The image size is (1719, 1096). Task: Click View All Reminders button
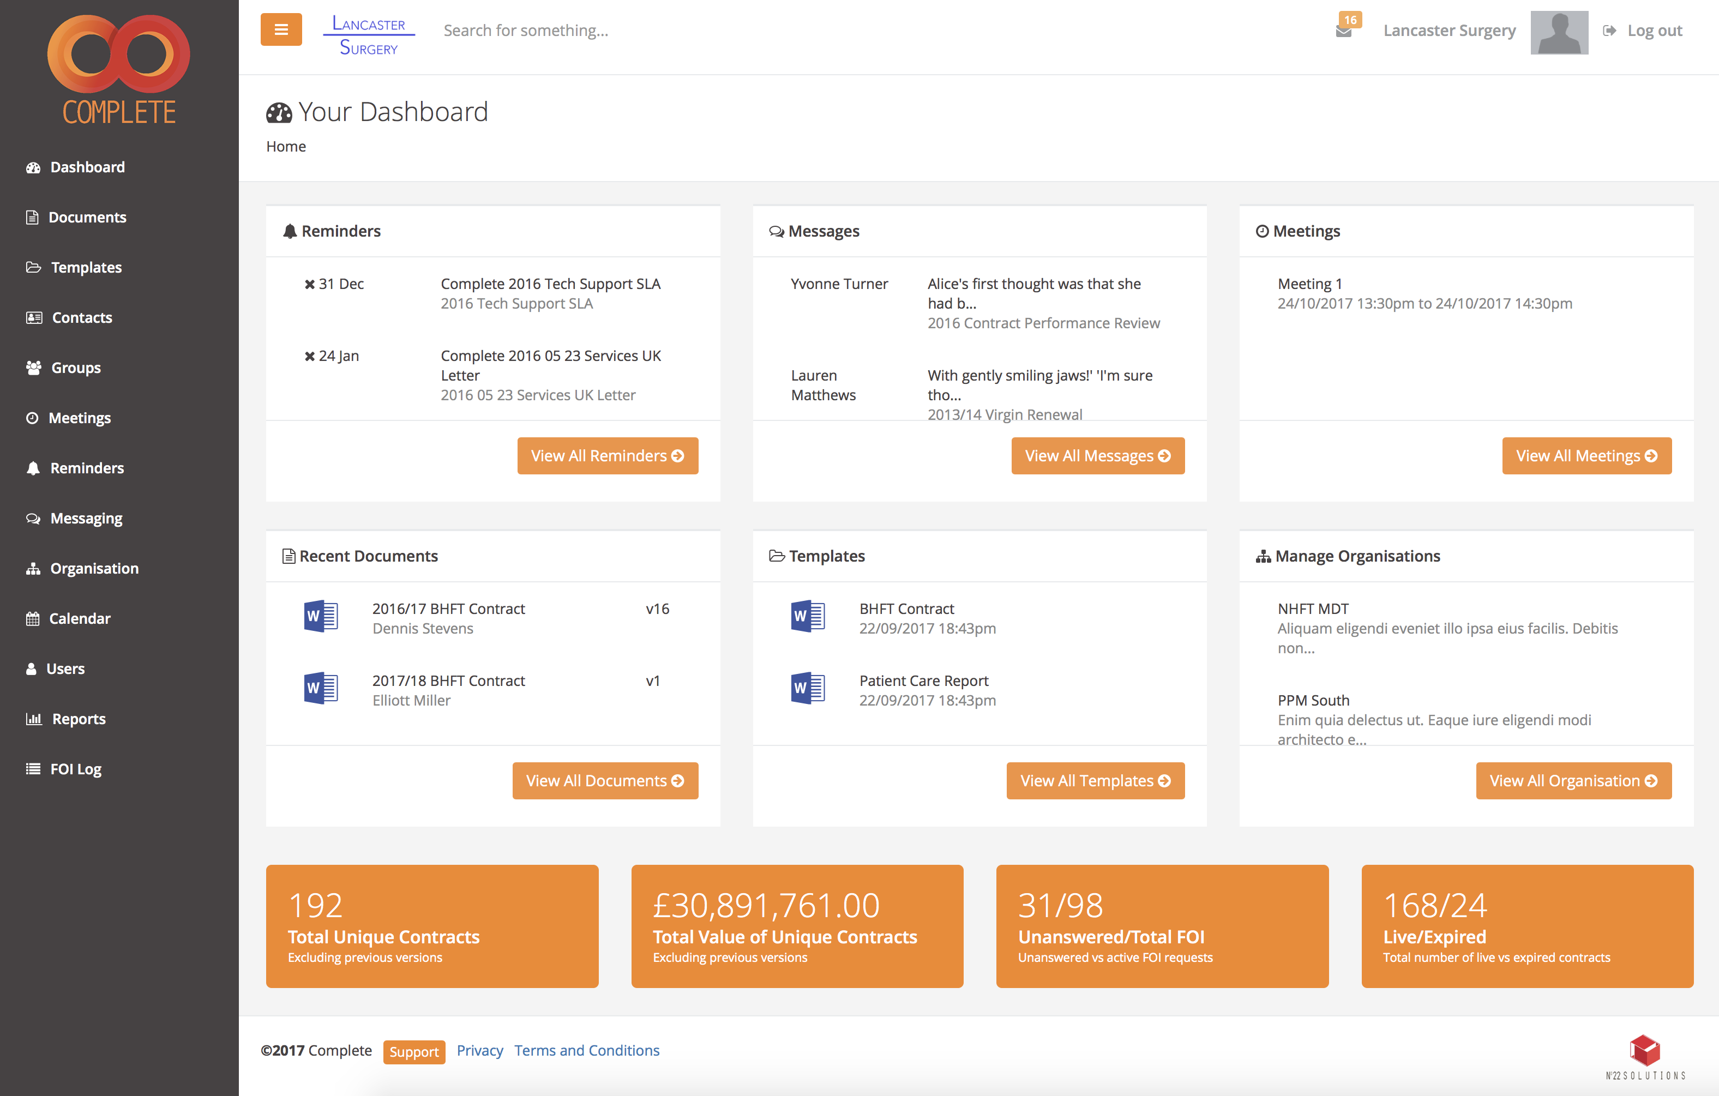tap(608, 456)
